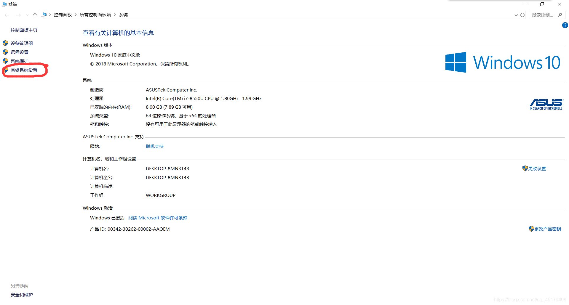This screenshot has height=305, width=569.
Task: Click the WORKGROUP value
Action: point(161,195)
